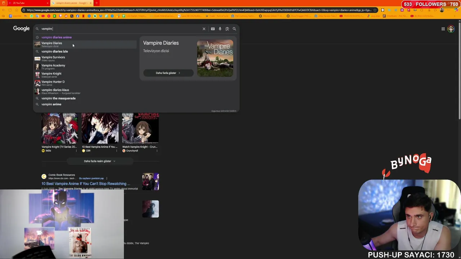Open Kick bookmark icon
The width and height of the screenshot is (461, 259).
[x=54, y=16]
